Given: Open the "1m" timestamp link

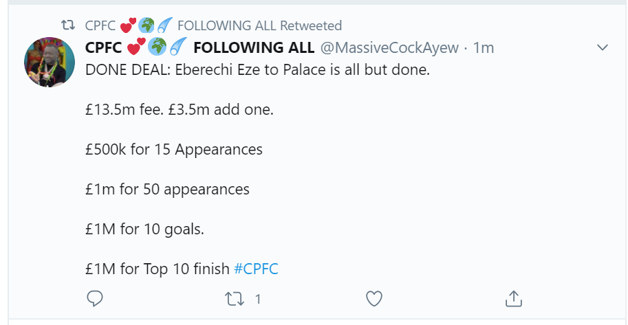Looking at the screenshot, I should (484, 47).
